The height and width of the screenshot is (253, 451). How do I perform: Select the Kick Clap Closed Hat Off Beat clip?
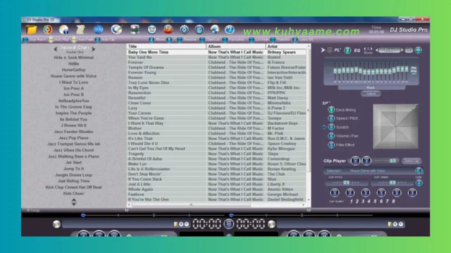74,187
